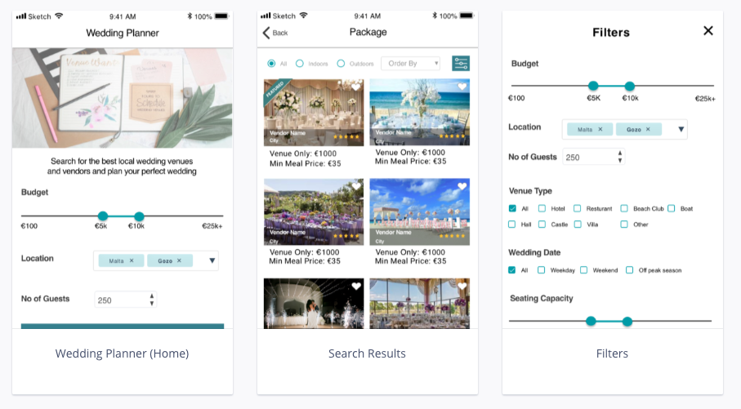This screenshot has width=741, height=409.
Task: Tap heart icon on the beach venue
Action: coord(462,87)
